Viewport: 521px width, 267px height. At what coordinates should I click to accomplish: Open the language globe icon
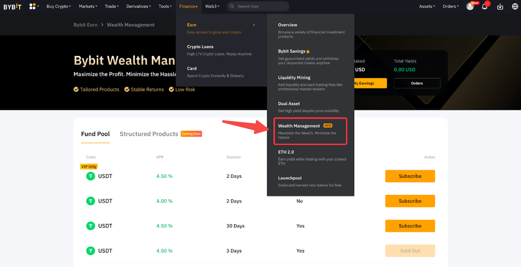(x=515, y=6)
